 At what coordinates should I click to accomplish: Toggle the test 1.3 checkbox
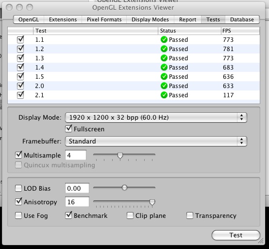(20, 58)
